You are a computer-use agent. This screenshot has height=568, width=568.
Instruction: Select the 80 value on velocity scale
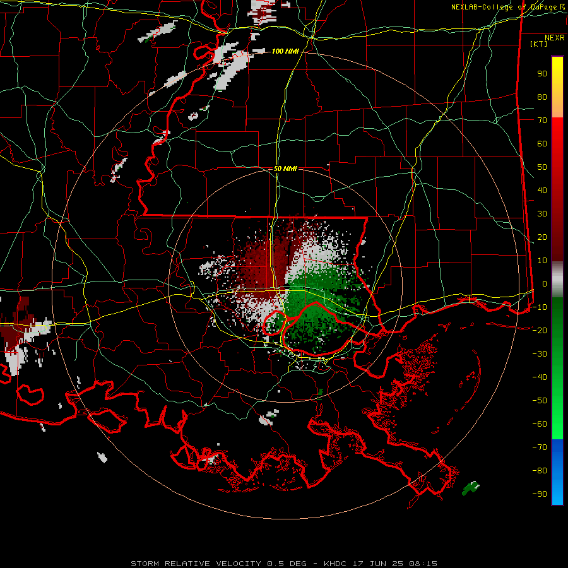(542, 97)
